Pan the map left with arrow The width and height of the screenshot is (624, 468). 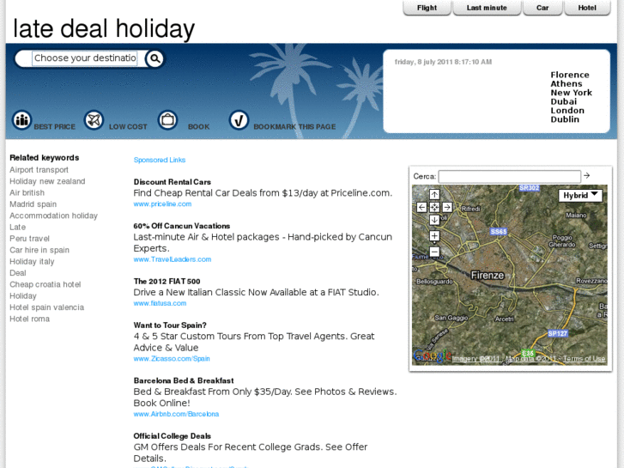tap(421, 207)
